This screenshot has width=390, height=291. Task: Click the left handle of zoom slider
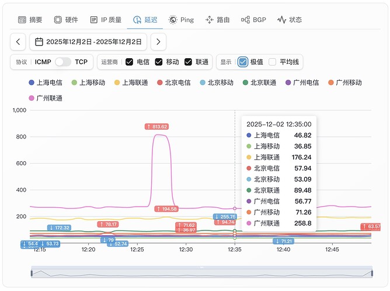[32, 273]
